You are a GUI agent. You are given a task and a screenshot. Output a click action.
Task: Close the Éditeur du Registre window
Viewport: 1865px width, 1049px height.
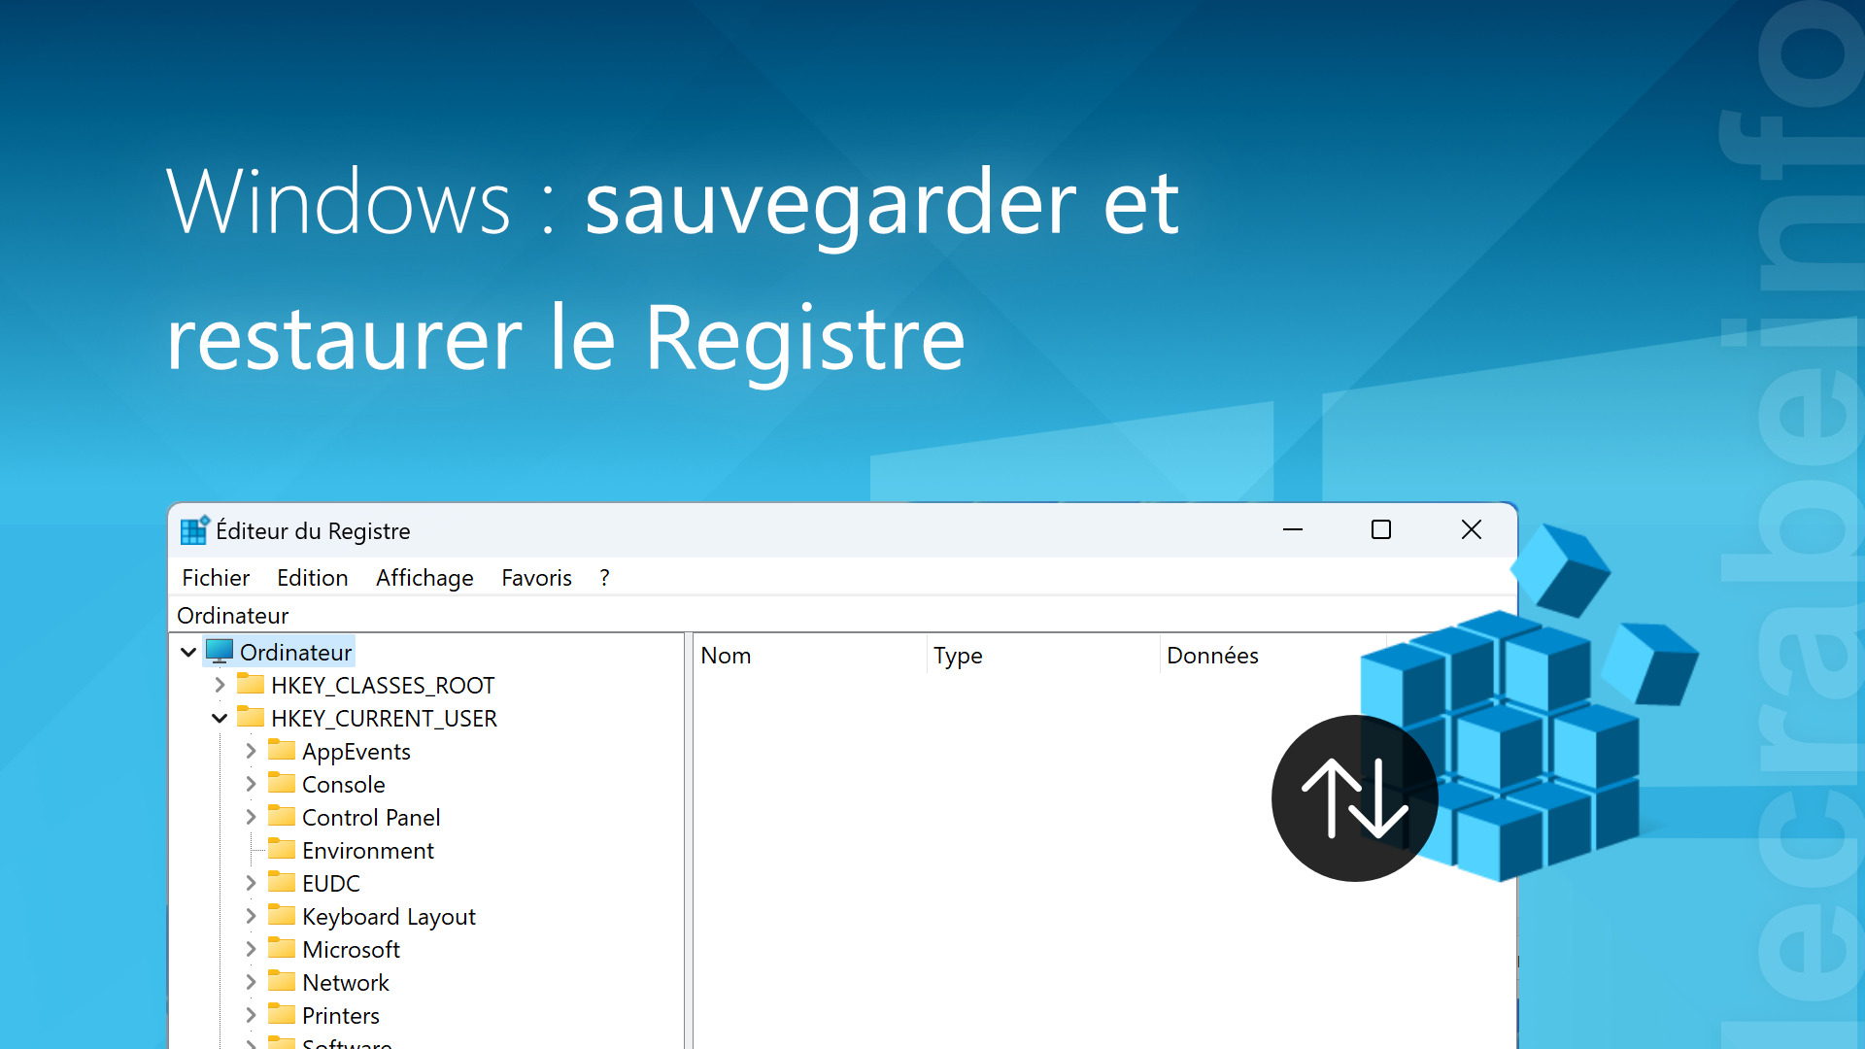(1472, 529)
